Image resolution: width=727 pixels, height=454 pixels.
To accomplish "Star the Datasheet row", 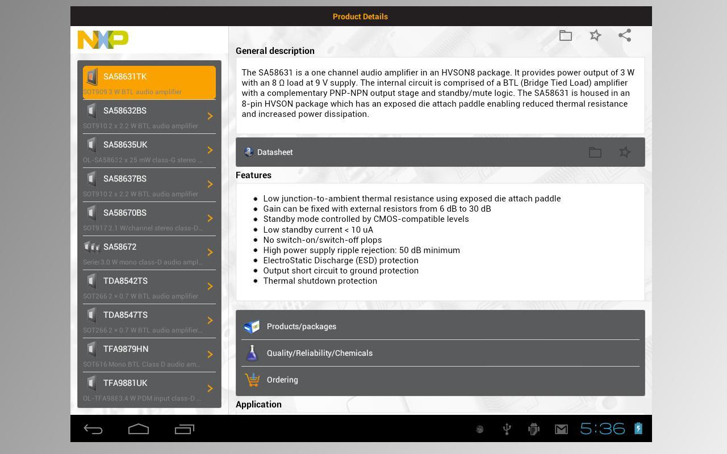I will pos(625,152).
